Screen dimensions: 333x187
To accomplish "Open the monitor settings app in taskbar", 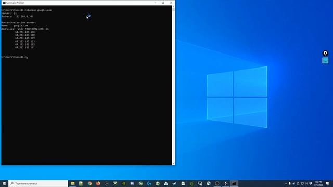I will tap(200, 183).
